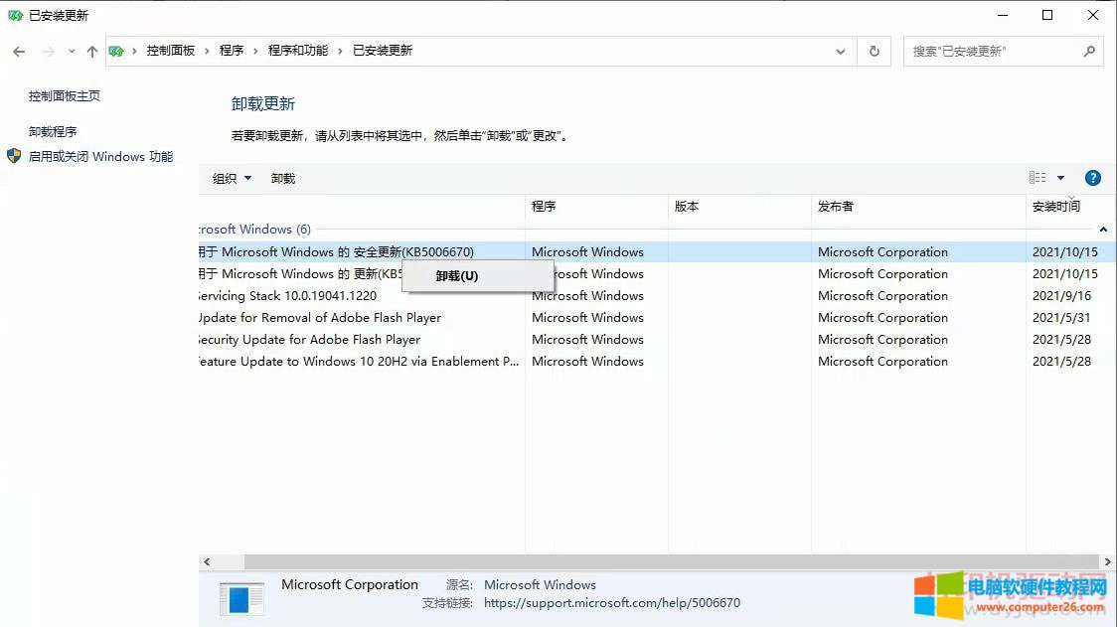Go back with the Back arrow
This screenshot has width=1117, height=627.
click(19, 52)
